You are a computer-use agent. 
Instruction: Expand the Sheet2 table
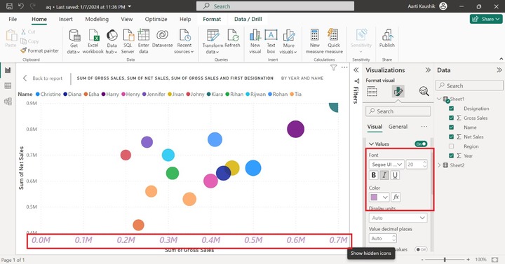tap(439, 165)
